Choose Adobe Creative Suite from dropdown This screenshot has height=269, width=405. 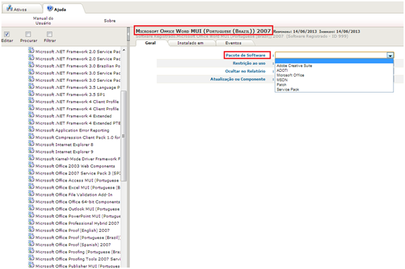[x=294, y=65]
